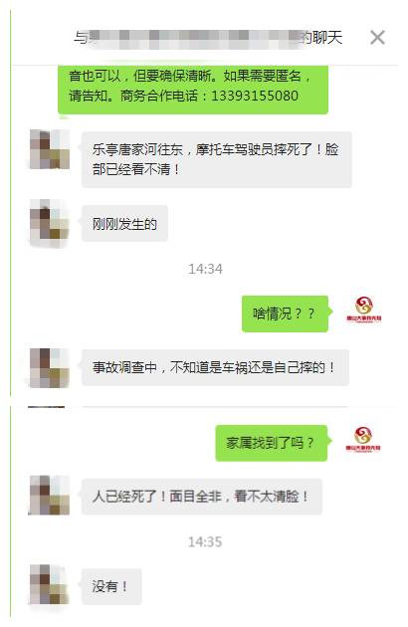Image resolution: width=408 pixels, height=627 pixels.
Task: Click the avatar beside 刚刚发生的 message
Action: tap(50, 223)
